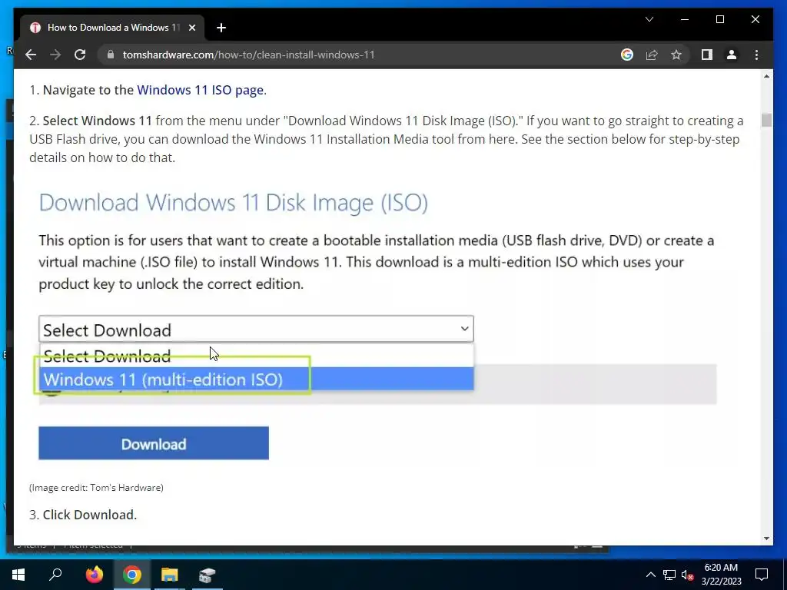The width and height of the screenshot is (787, 590).
Task: Click the '(Image credit: Tom's Hardware)' caption
Action: (96, 487)
